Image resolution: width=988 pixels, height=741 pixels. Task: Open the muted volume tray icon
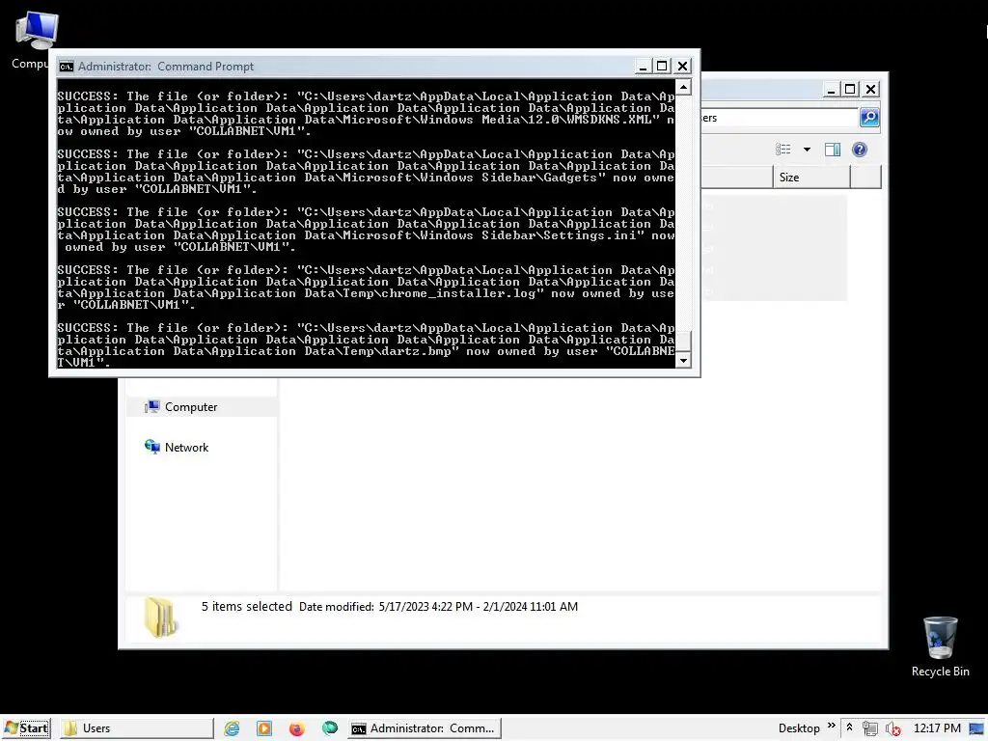[892, 728]
